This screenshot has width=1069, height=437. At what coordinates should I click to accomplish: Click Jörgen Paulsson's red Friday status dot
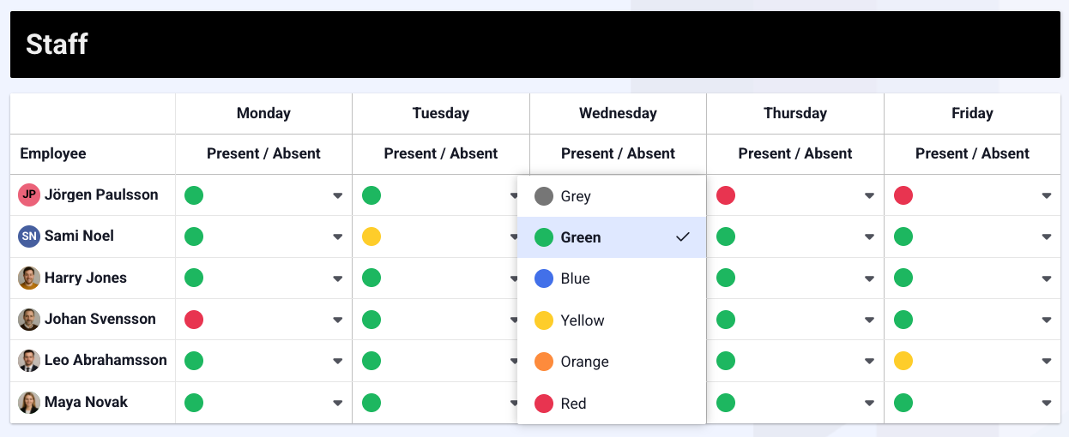[903, 195]
